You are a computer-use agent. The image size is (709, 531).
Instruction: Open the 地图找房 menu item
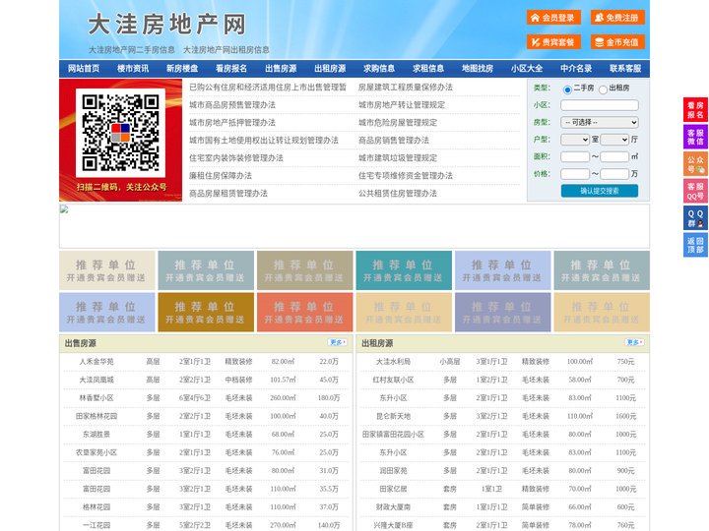pyautogui.click(x=478, y=69)
